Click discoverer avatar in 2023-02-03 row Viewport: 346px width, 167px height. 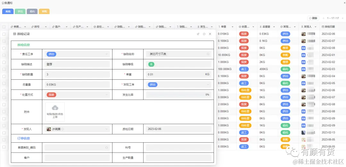coord(303,69)
